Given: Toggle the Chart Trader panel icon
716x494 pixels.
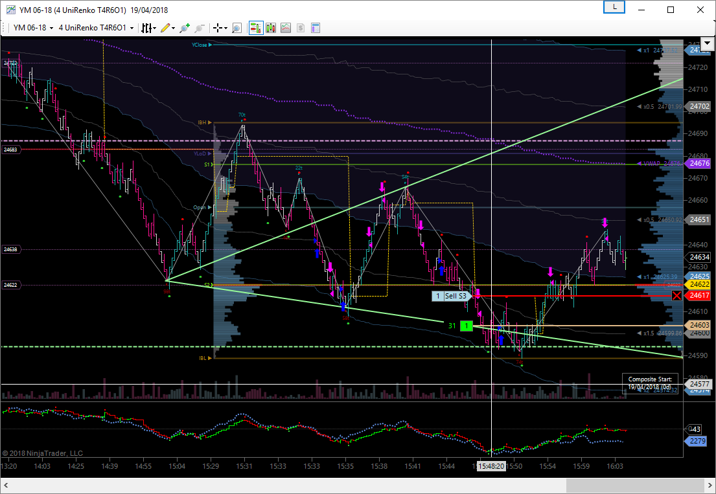Looking at the screenshot, I should [256, 28].
